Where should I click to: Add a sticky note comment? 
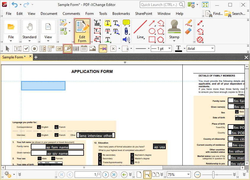pyautogui.click(x=126, y=23)
